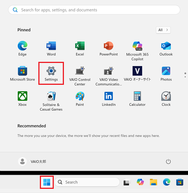
Task: Open PowerPoint app
Action: [109, 48]
